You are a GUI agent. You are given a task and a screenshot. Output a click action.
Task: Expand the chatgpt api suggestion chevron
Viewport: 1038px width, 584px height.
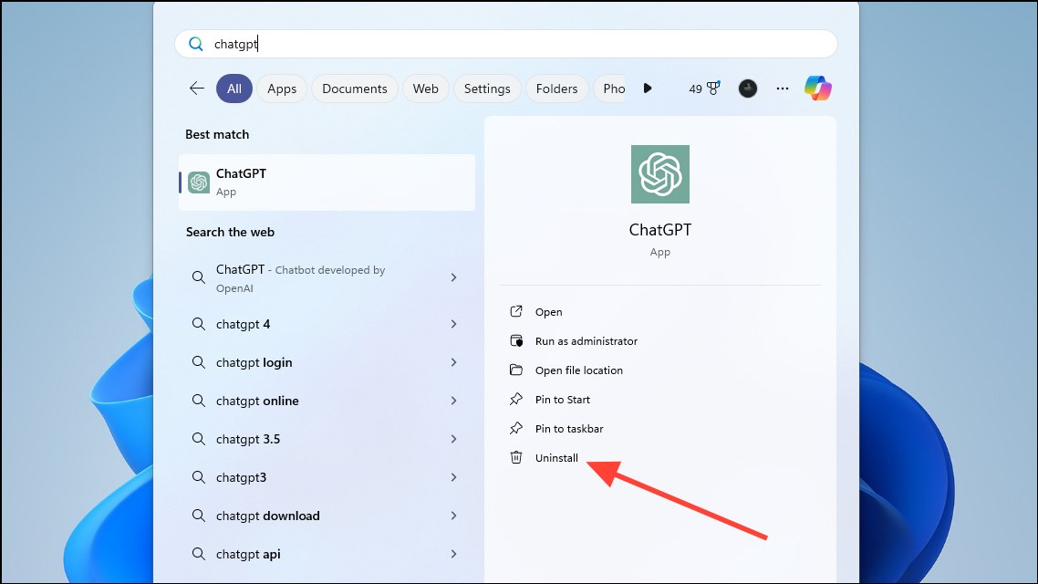(x=453, y=554)
